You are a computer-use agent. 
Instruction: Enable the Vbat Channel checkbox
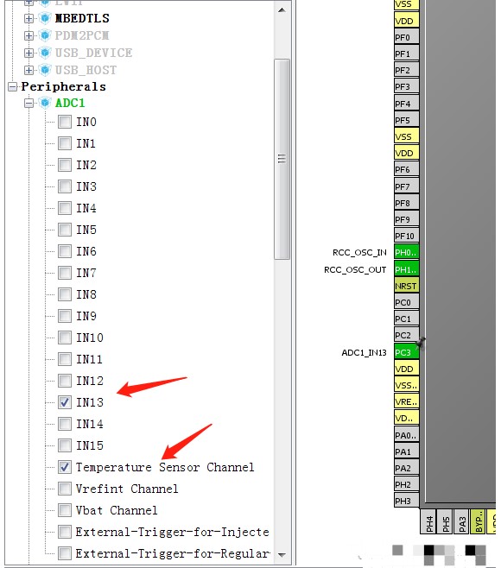65,510
